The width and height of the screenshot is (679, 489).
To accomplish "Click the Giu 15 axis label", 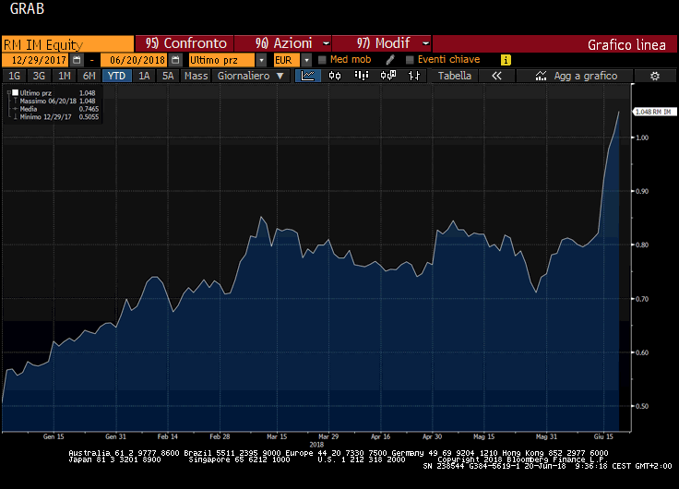I will pyautogui.click(x=603, y=436).
